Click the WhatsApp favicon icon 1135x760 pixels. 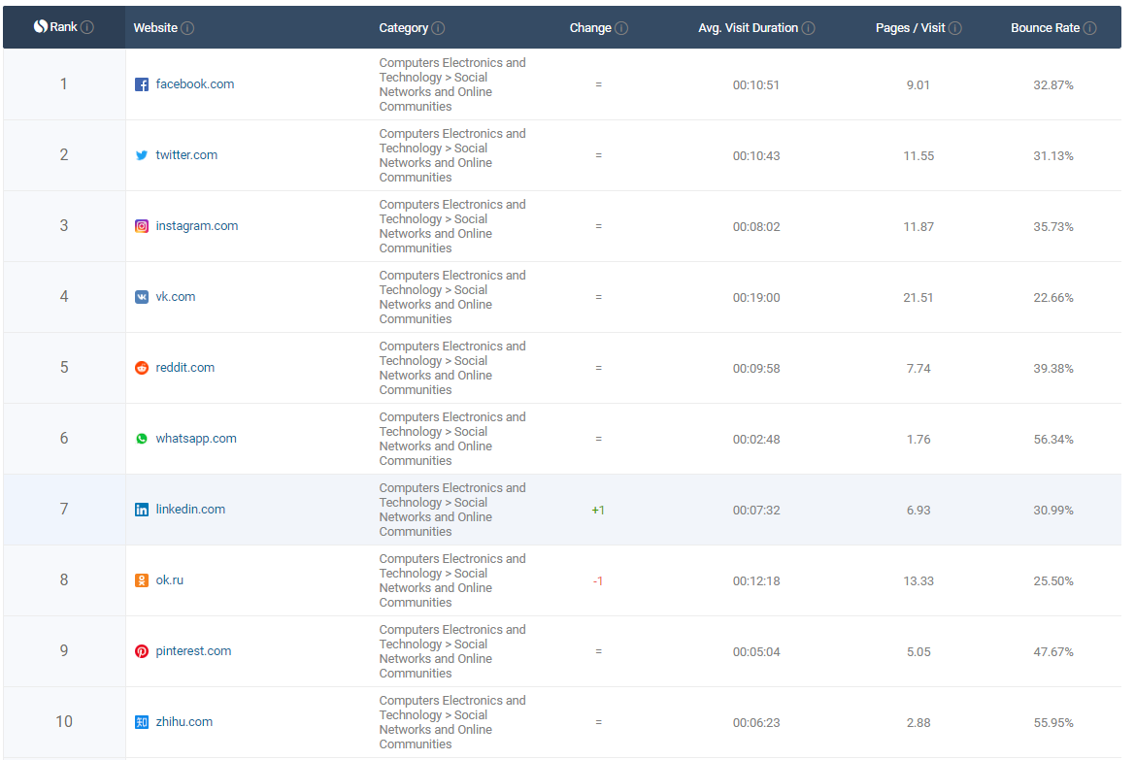(x=142, y=439)
